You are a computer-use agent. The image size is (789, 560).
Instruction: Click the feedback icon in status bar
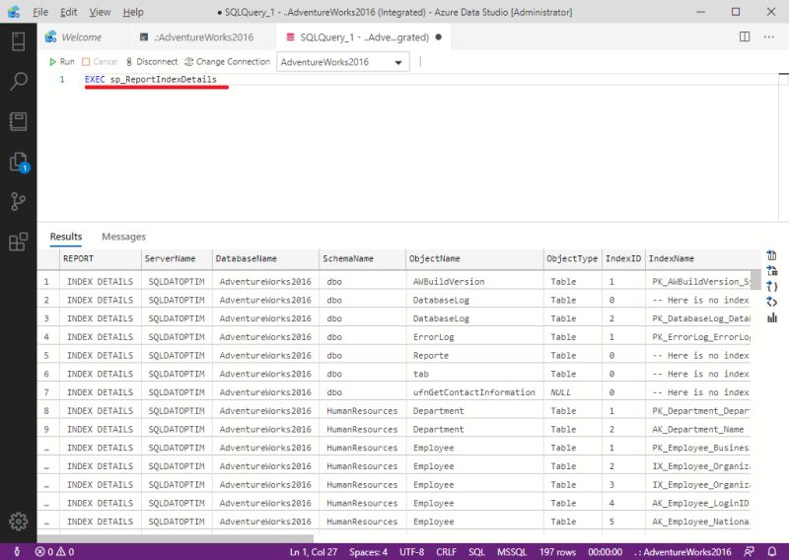(750, 552)
